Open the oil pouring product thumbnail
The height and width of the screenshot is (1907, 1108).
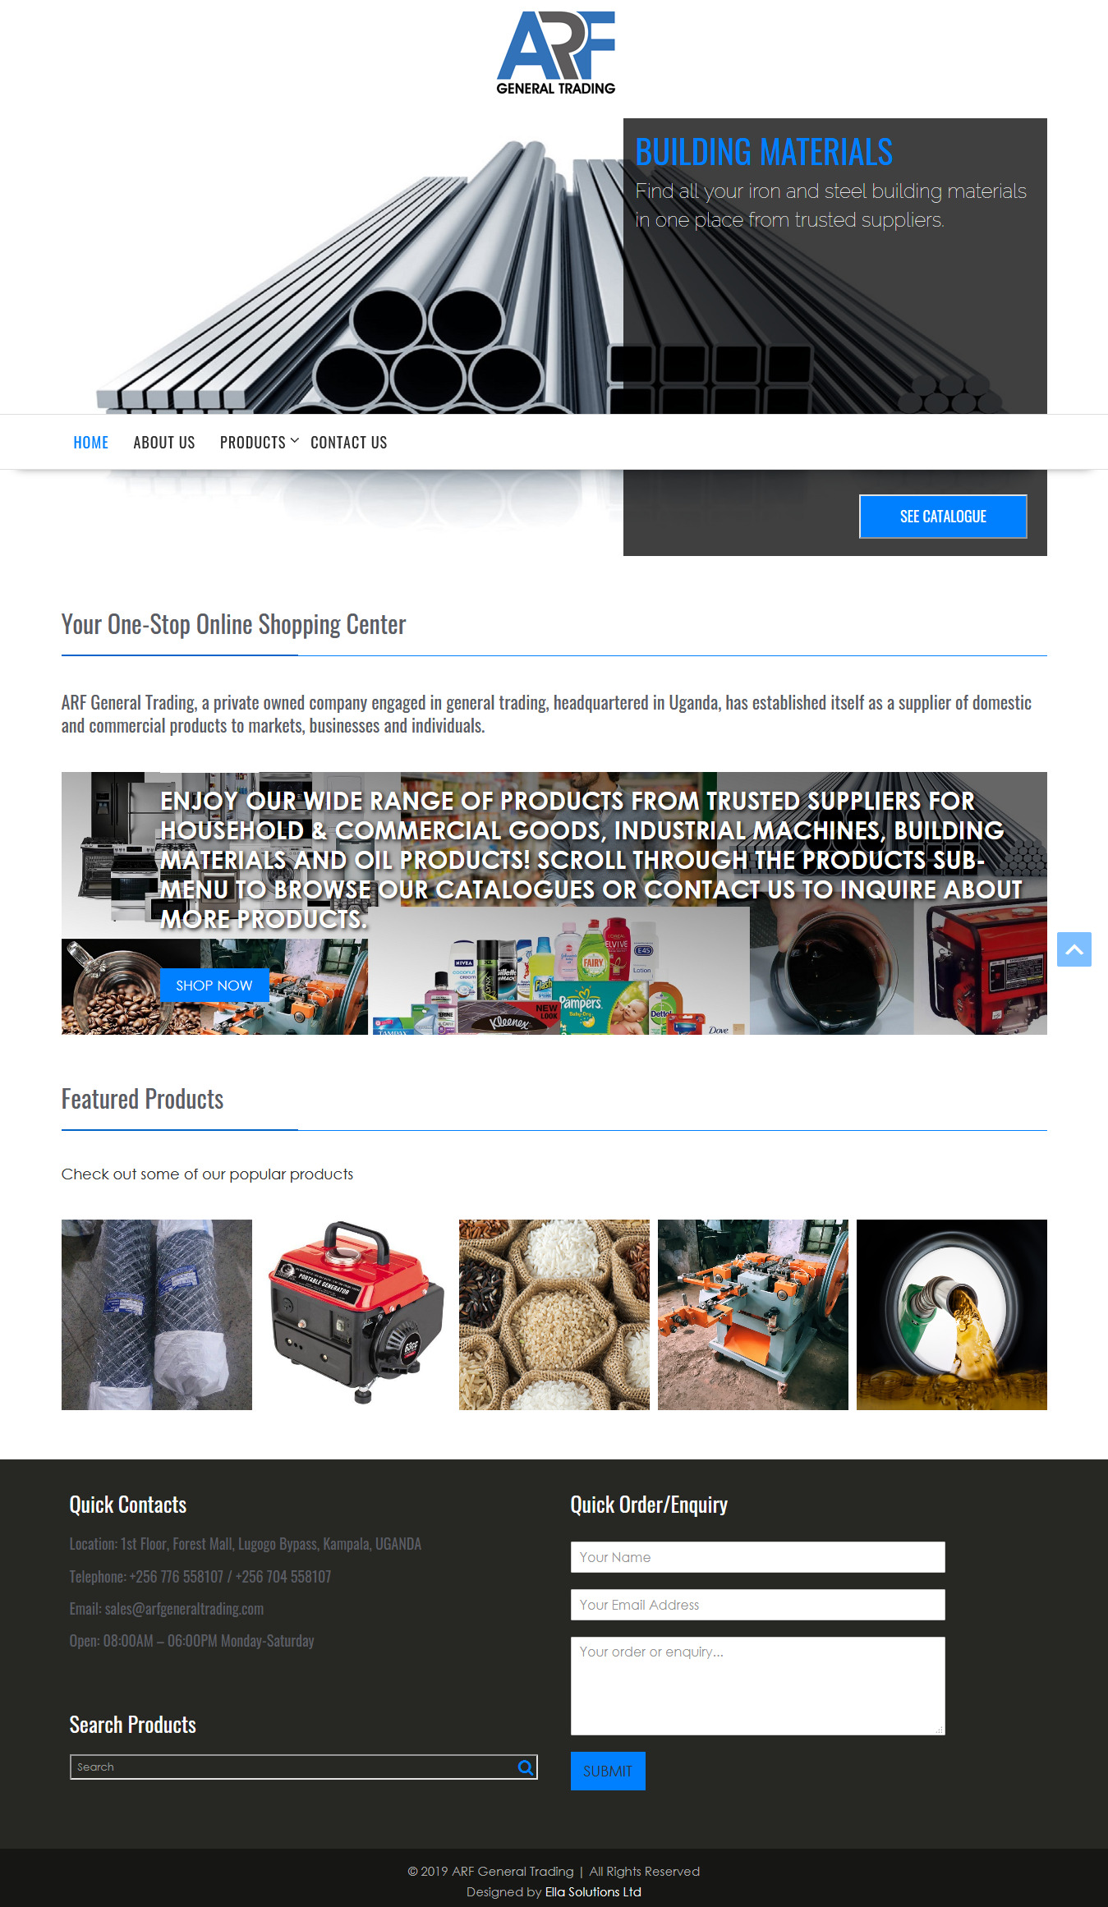click(x=952, y=1315)
